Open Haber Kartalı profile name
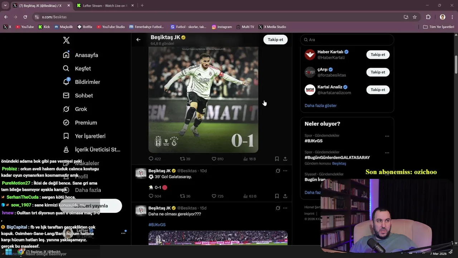 (330, 52)
